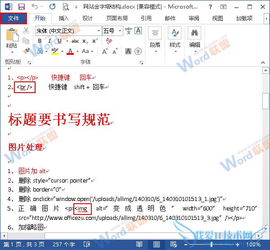The height and width of the screenshot is (250, 270).
Task: Click the red font color A swatch
Action: [x=70, y=51]
